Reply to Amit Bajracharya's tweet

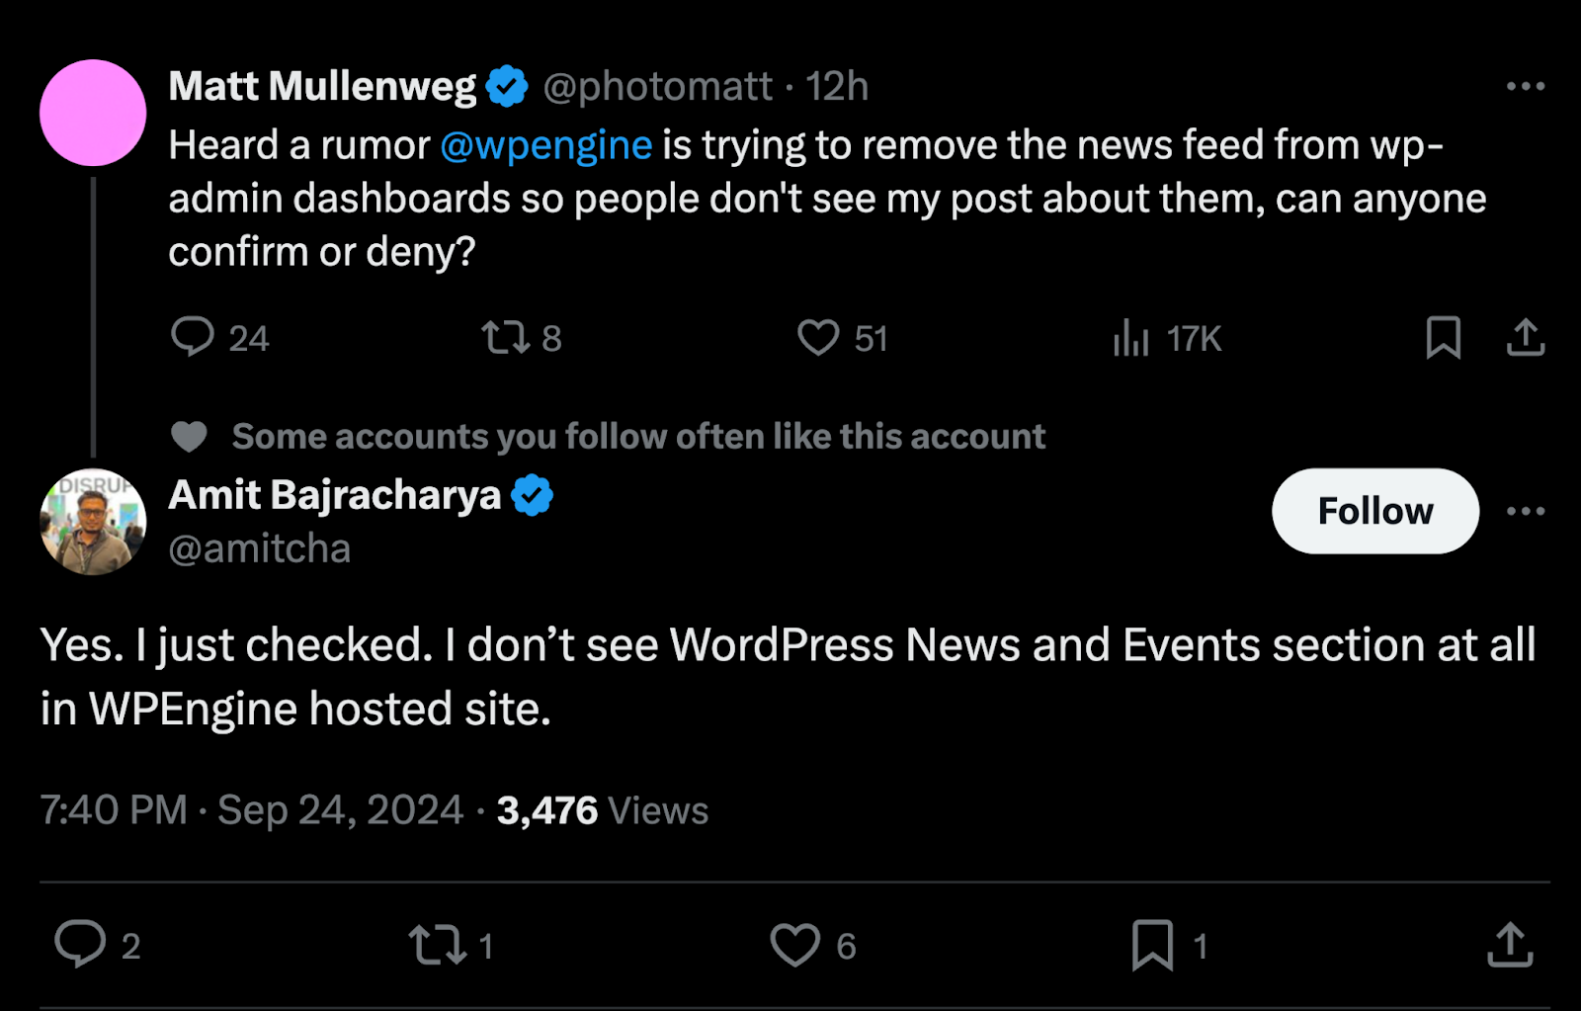(x=80, y=944)
